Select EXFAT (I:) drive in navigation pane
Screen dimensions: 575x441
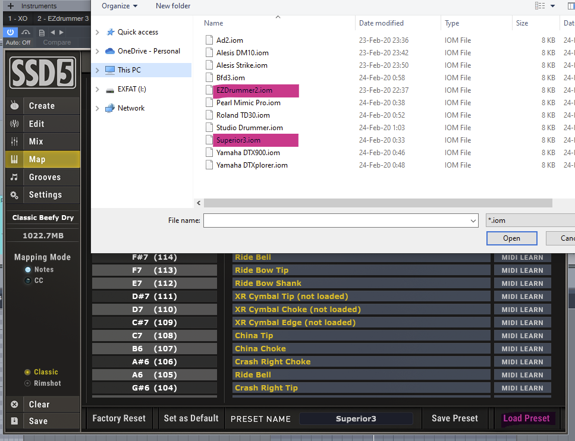coord(131,89)
